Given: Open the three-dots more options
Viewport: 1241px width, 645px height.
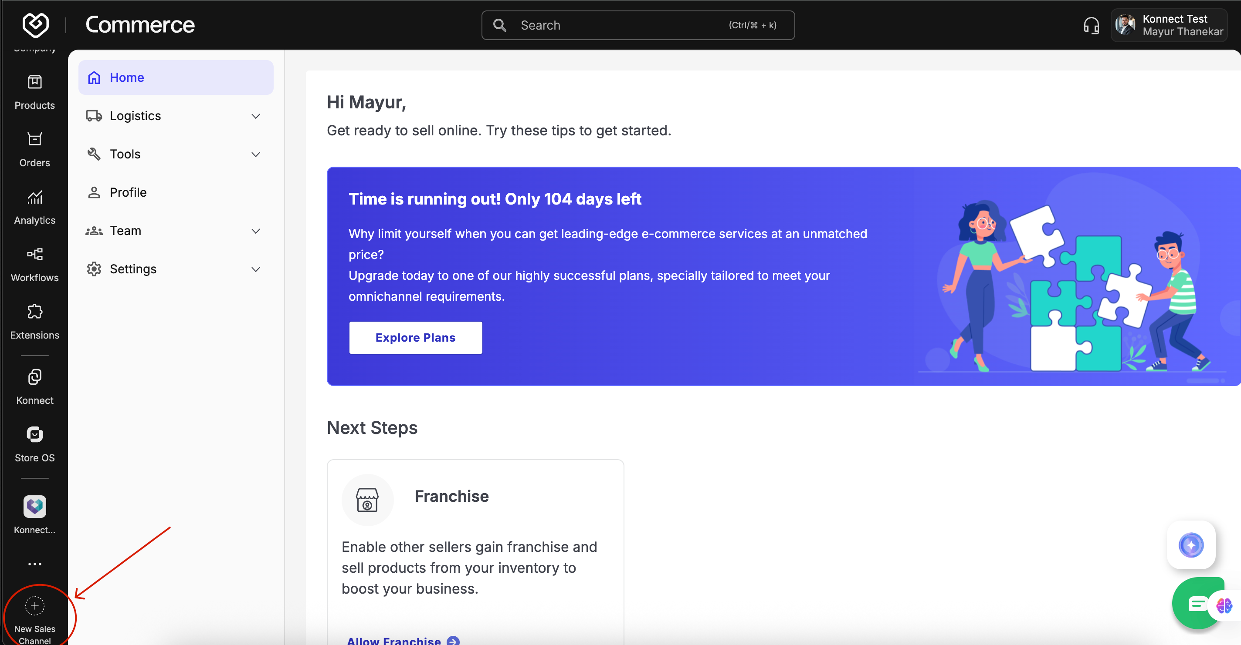Looking at the screenshot, I should [x=35, y=564].
